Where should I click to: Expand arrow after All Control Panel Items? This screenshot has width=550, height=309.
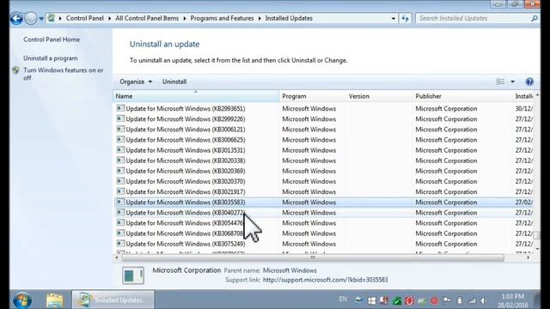185,18
